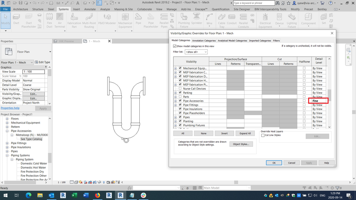Select the Multi-Point Routing tool
Viewport: 356px width, 200px height.
point(89,21)
